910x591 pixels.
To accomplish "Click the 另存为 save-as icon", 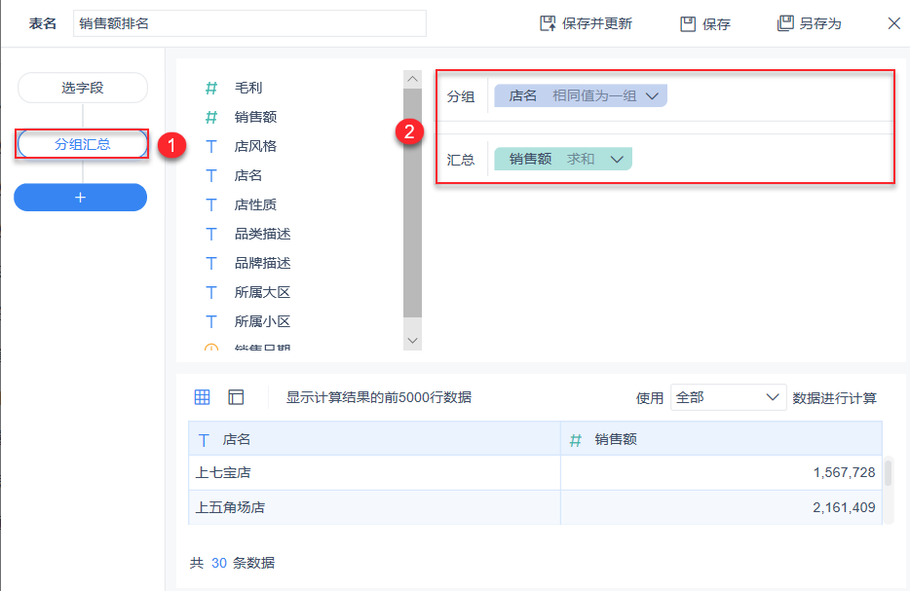I will click(x=784, y=23).
